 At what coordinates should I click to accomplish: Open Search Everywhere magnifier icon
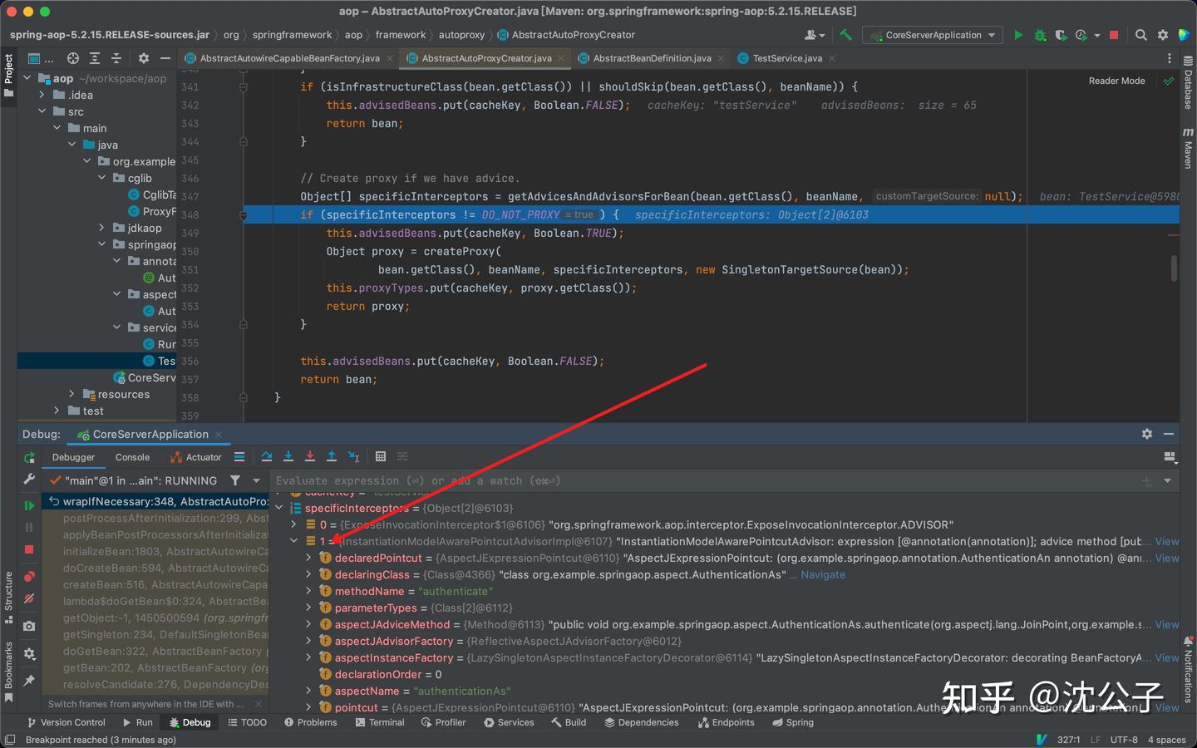coord(1141,35)
